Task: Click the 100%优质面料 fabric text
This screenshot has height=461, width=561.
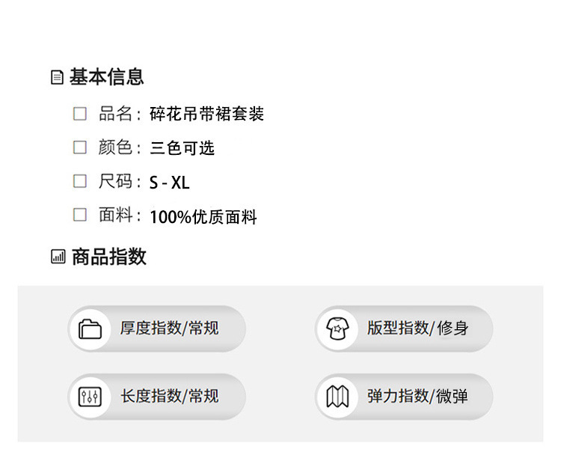Action: [x=203, y=217]
